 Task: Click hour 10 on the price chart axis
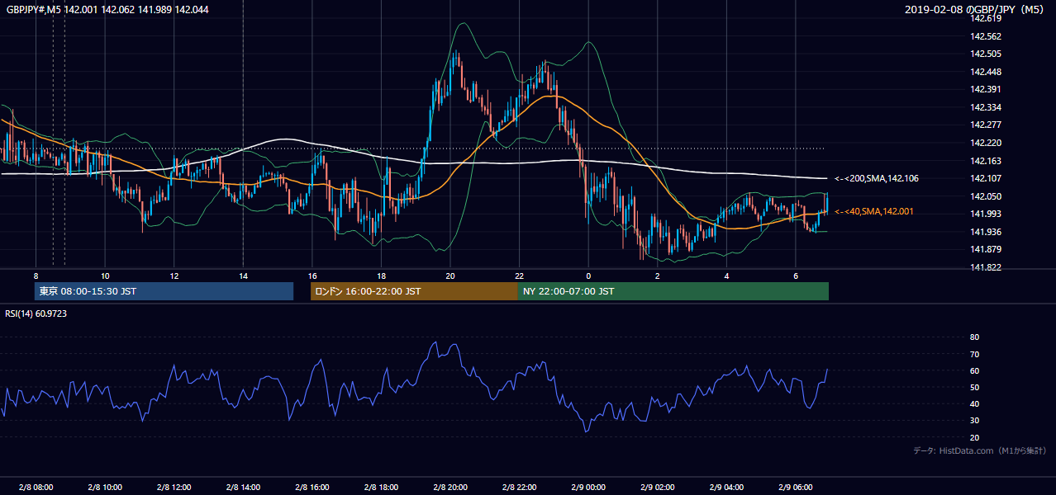pyautogui.click(x=105, y=276)
